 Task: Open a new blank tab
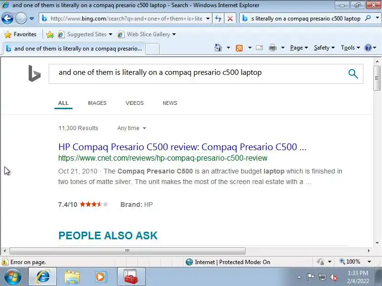pyautogui.click(x=152, y=49)
